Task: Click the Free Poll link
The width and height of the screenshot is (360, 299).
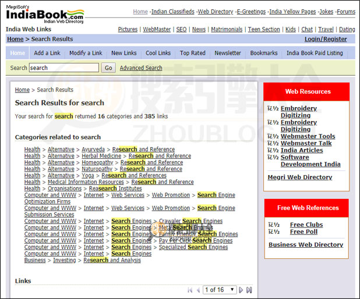Action: [303, 232]
